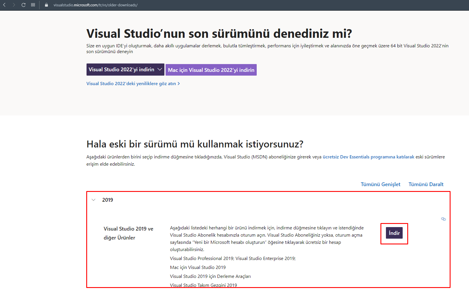Click 'Mac için Visual Studio 2019' text

[x=198, y=267]
